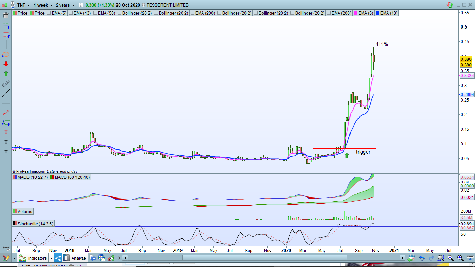Click the redo arrow icon
Viewport: 475px width, 267px height.
tap(432, 258)
